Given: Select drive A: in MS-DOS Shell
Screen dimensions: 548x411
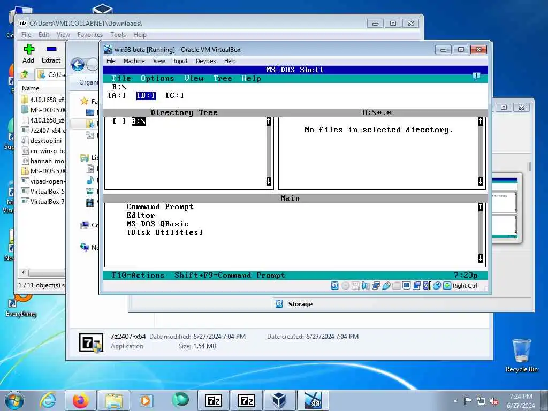Looking at the screenshot, I should click(117, 95).
